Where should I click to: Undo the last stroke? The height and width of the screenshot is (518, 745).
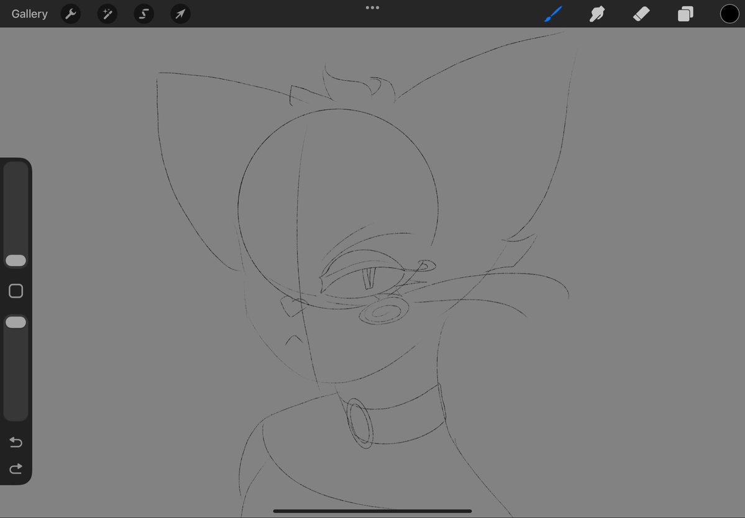pos(16,442)
